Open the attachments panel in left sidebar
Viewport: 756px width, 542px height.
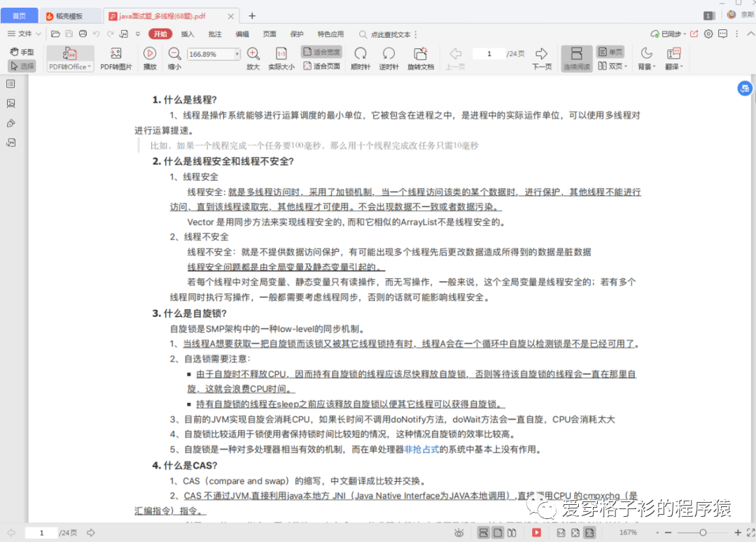pos(10,143)
